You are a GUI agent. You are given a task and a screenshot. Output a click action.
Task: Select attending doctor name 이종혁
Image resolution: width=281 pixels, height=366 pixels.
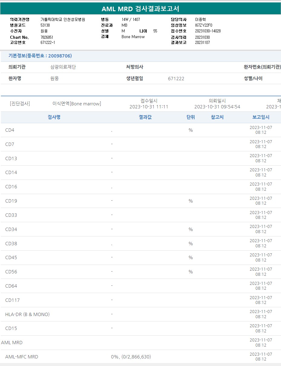(200, 19)
